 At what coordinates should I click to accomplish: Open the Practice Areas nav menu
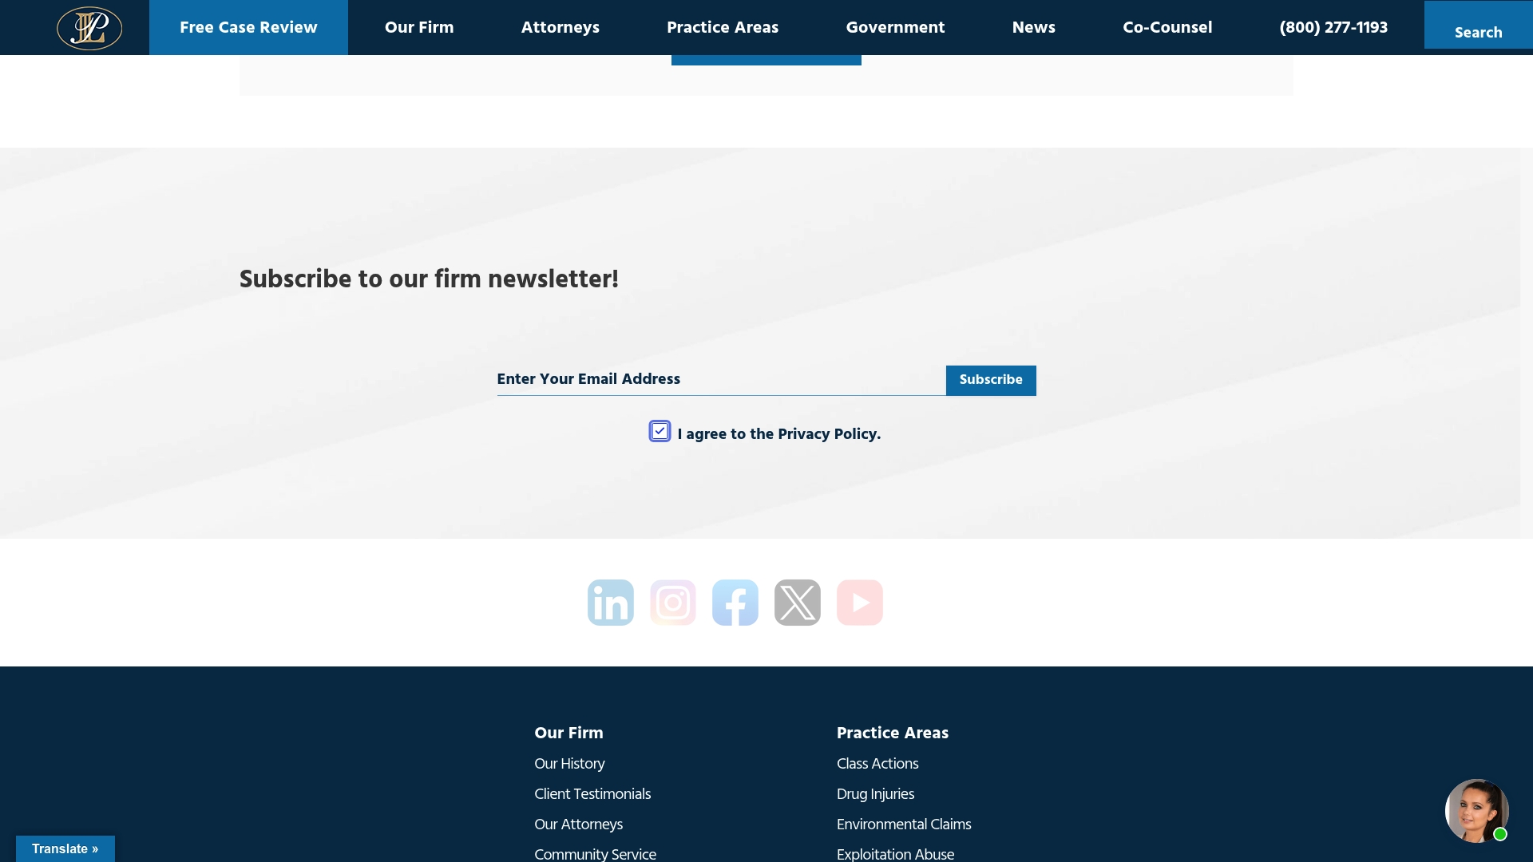tap(723, 27)
